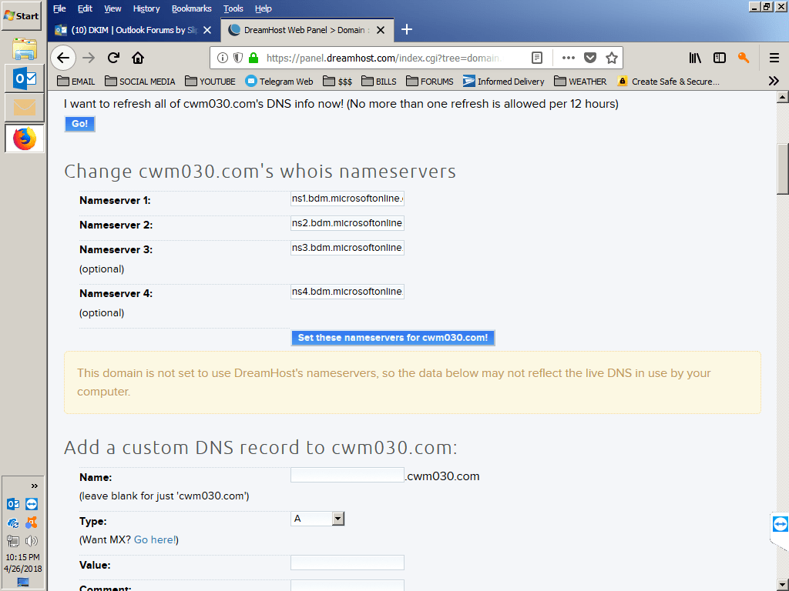Image resolution: width=789 pixels, height=591 pixels.
Task: Click the 'Go here!' MX link
Action: [x=155, y=539]
